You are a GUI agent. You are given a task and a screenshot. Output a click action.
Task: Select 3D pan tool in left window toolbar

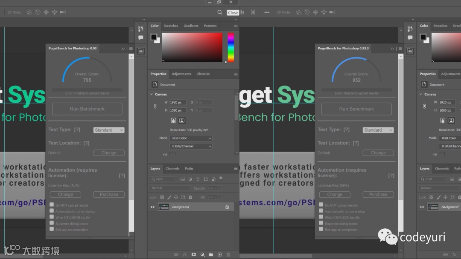tap(46, 12)
